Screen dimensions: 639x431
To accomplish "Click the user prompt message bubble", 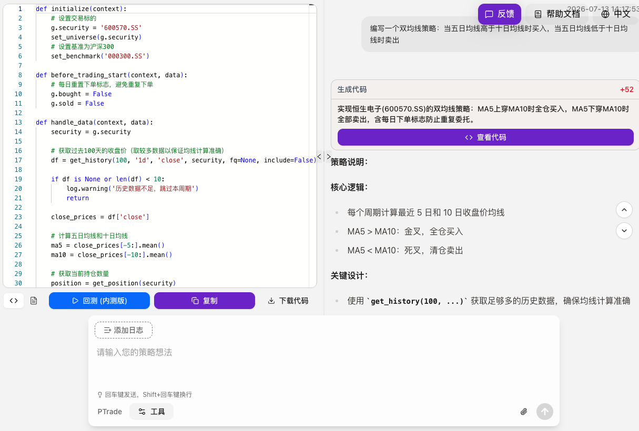I will pyautogui.click(x=500, y=34).
